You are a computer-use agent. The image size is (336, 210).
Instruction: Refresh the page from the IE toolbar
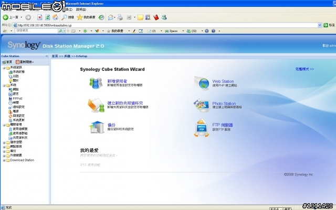click(47, 17)
